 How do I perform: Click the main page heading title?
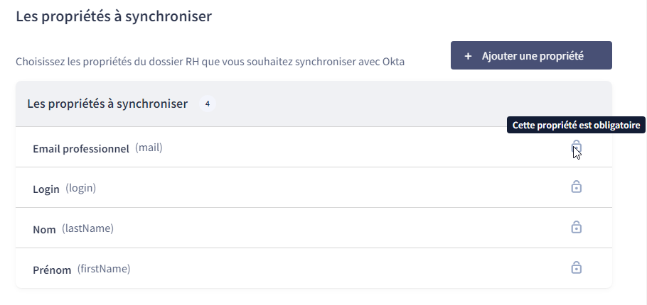click(114, 16)
